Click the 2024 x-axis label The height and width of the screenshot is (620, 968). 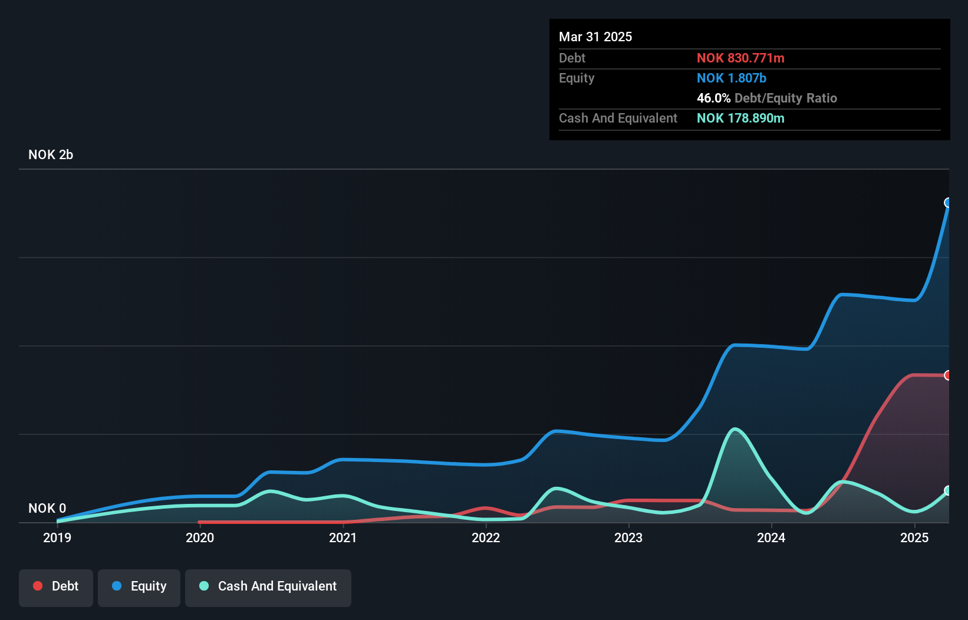(x=771, y=537)
